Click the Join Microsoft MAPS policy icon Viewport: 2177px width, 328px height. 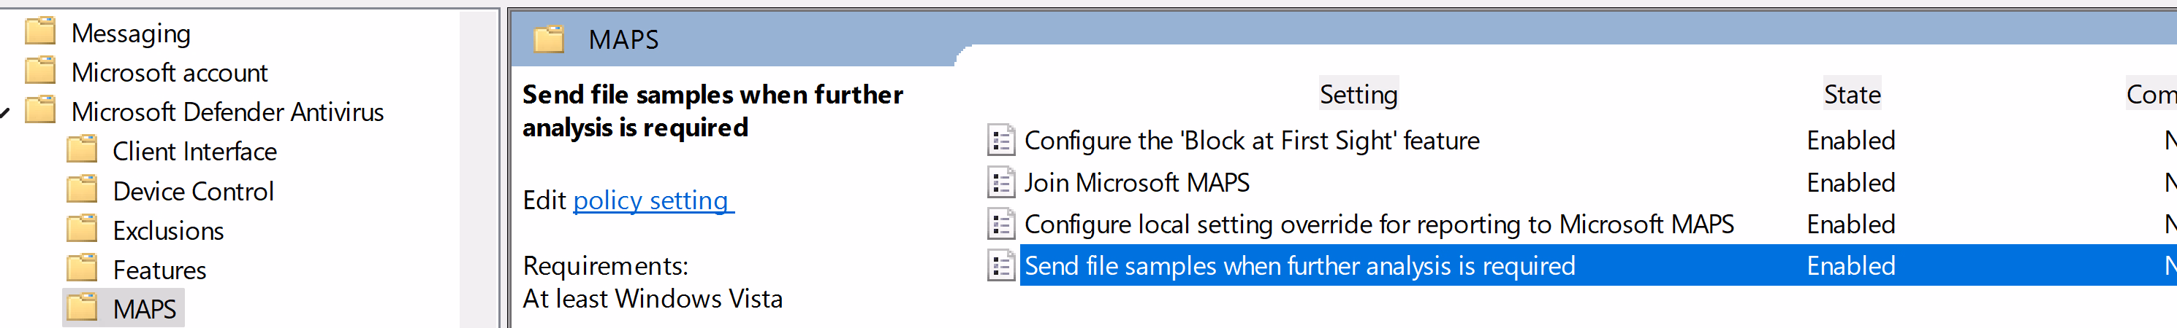pyautogui.click(x=1000, y=183)
